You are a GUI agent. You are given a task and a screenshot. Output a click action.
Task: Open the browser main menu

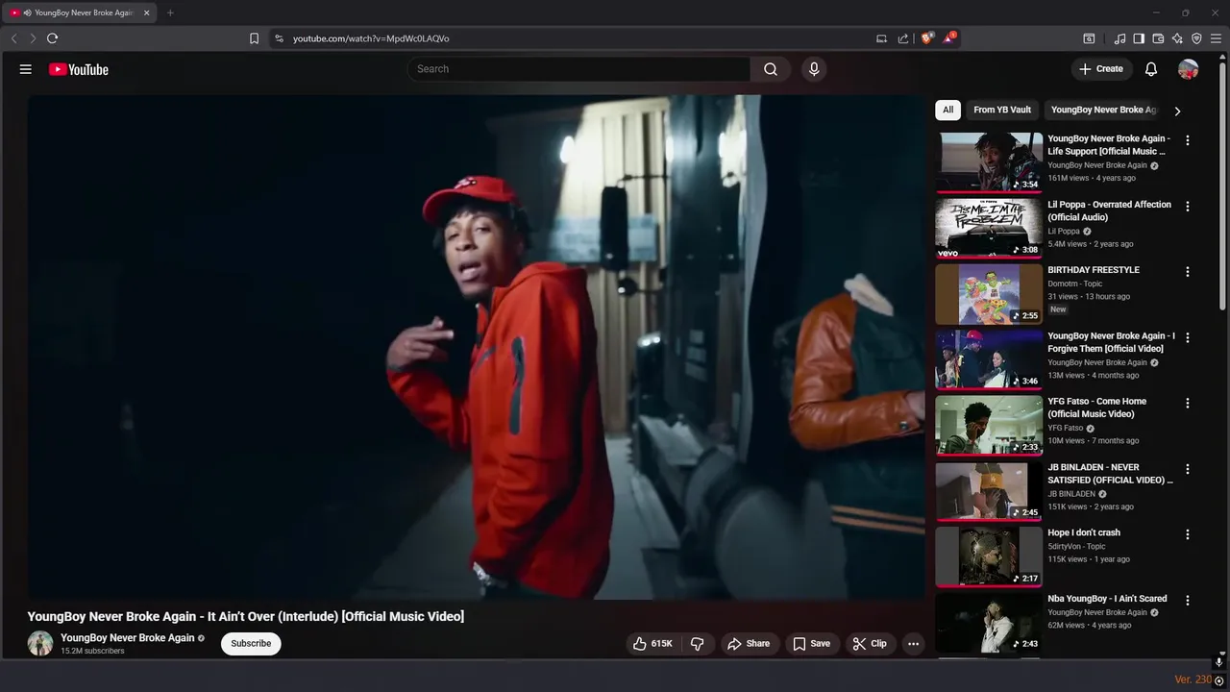1216,38
